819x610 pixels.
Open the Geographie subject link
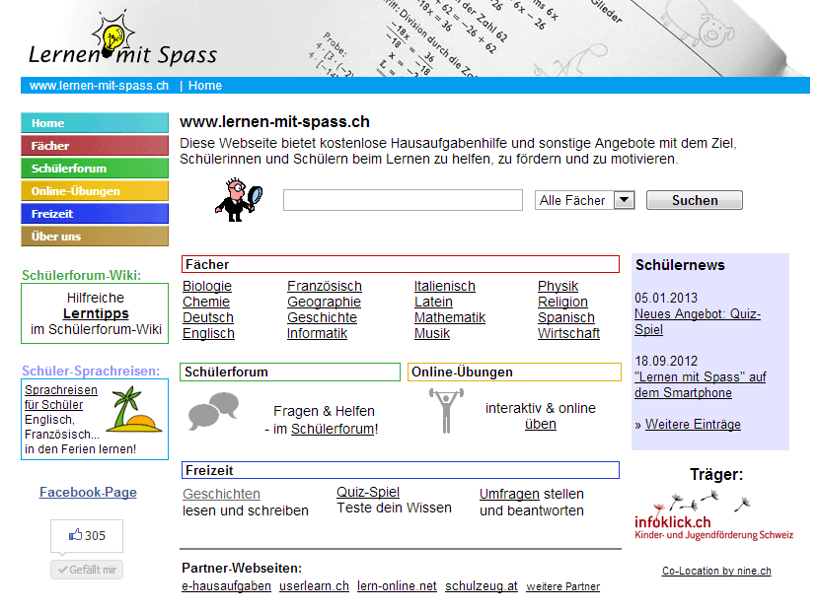pyautogui.click(x=324, y=303)
